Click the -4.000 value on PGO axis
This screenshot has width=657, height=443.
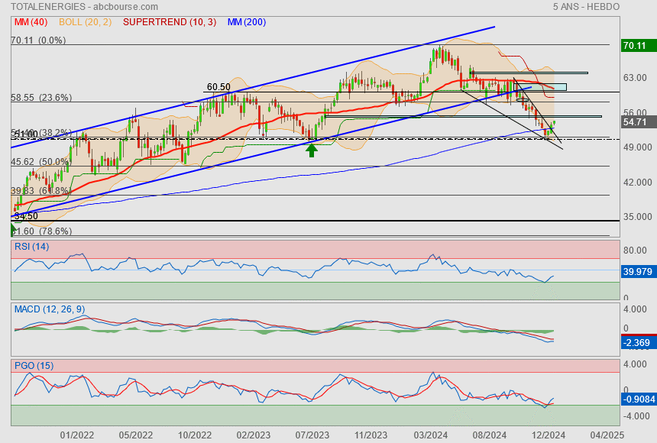coord(636,416)
